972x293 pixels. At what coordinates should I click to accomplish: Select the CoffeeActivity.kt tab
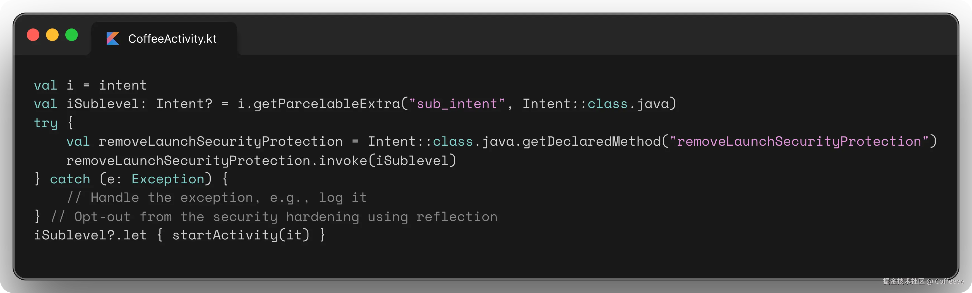pos(172,39)
